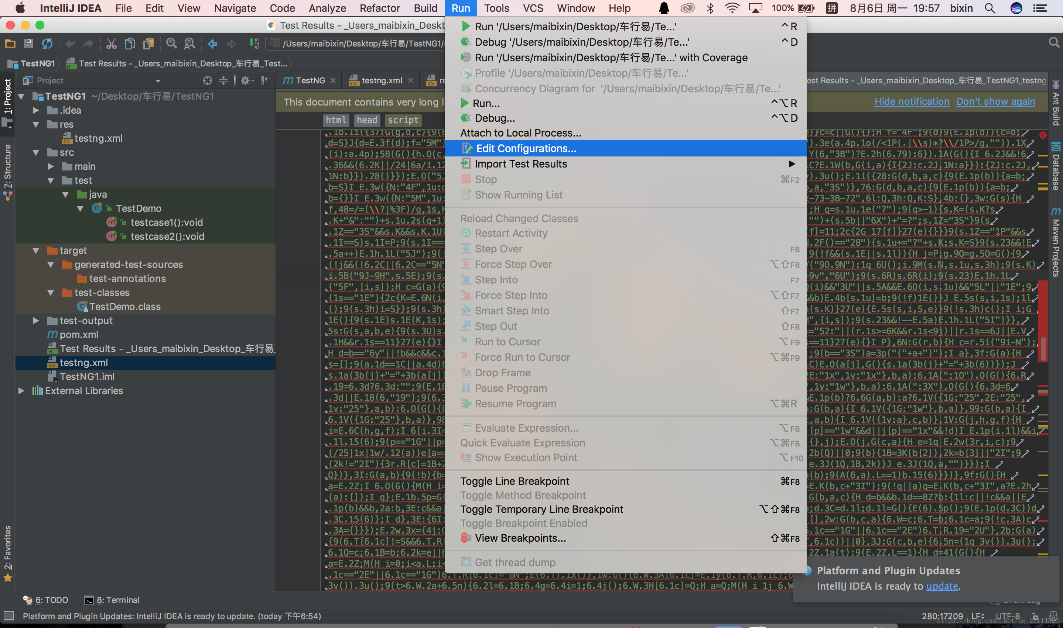Collapse the TestDemo class node

(80, 208)
